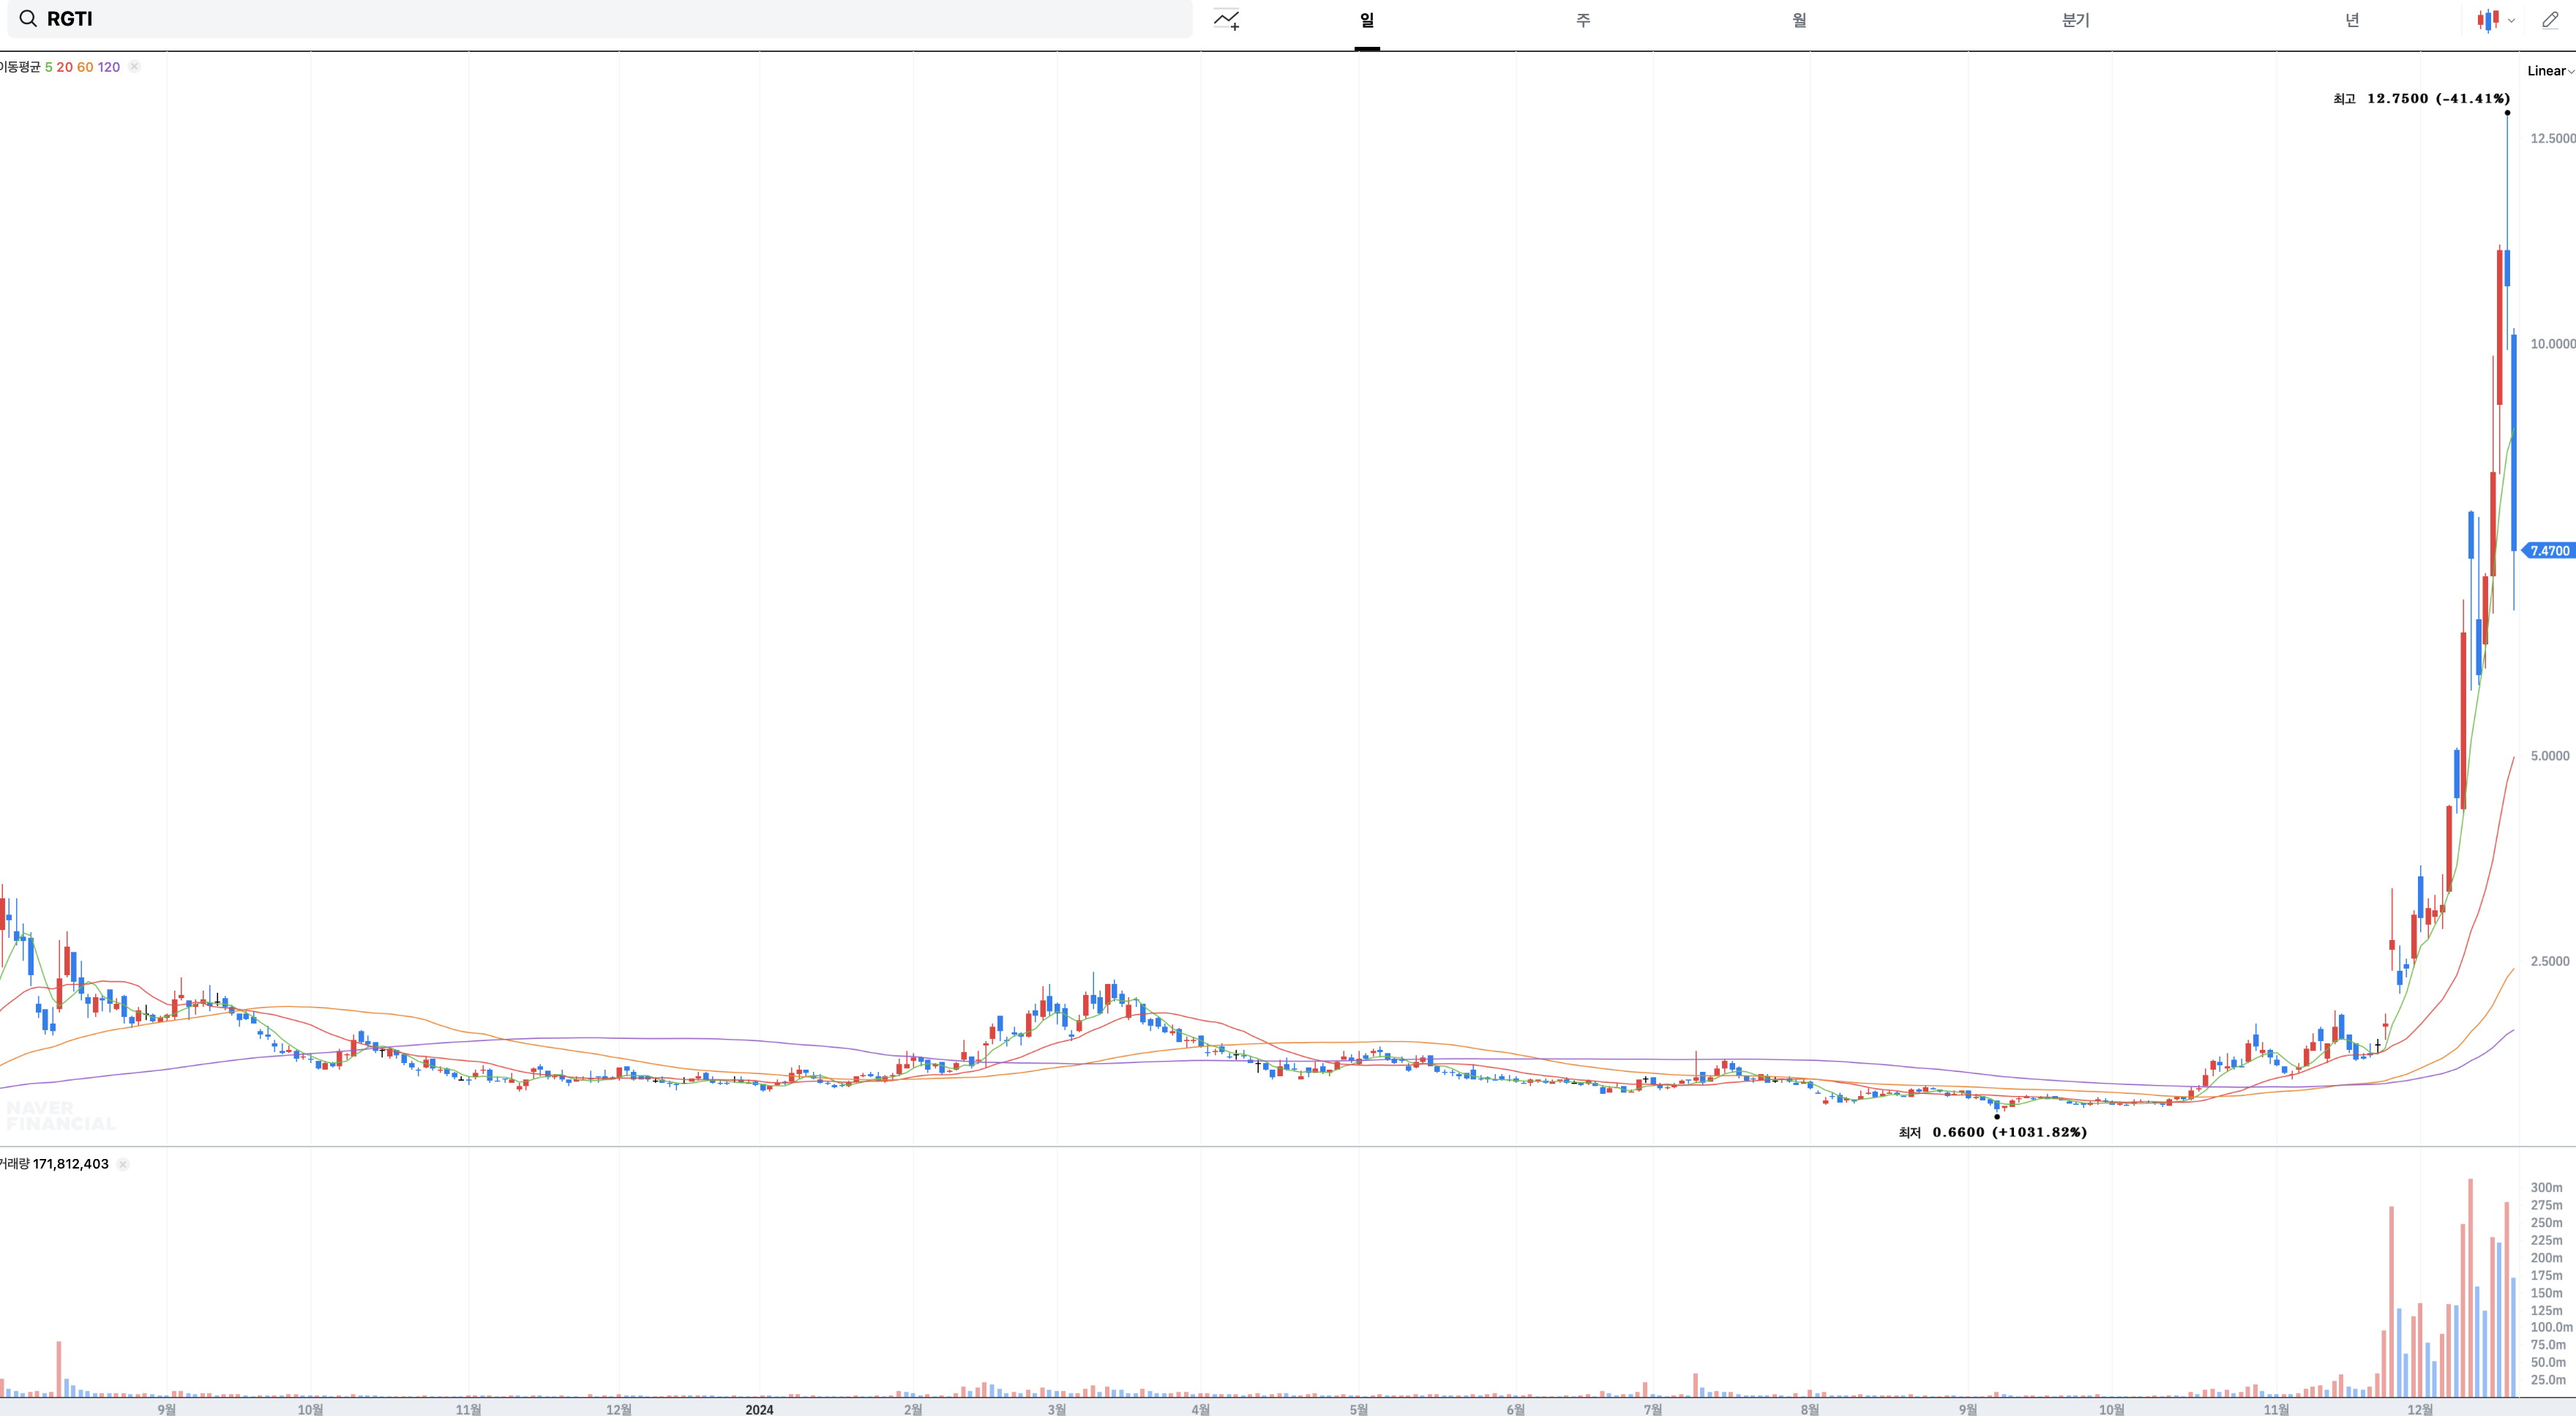Click the 7.4700 current price tag
This screenshot has height=1416, width=2576.
pos(2549,551)
